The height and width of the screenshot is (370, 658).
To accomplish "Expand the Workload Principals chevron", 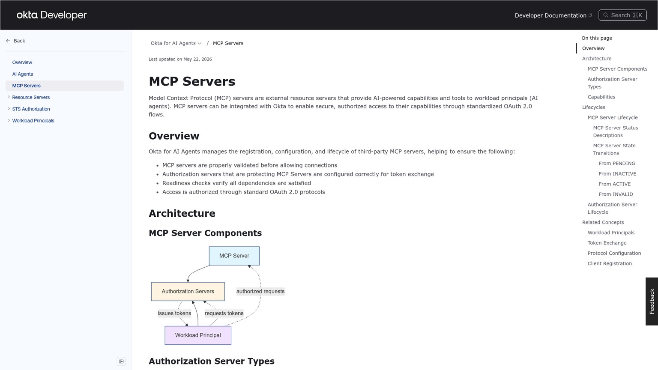I will pos(9,120).
